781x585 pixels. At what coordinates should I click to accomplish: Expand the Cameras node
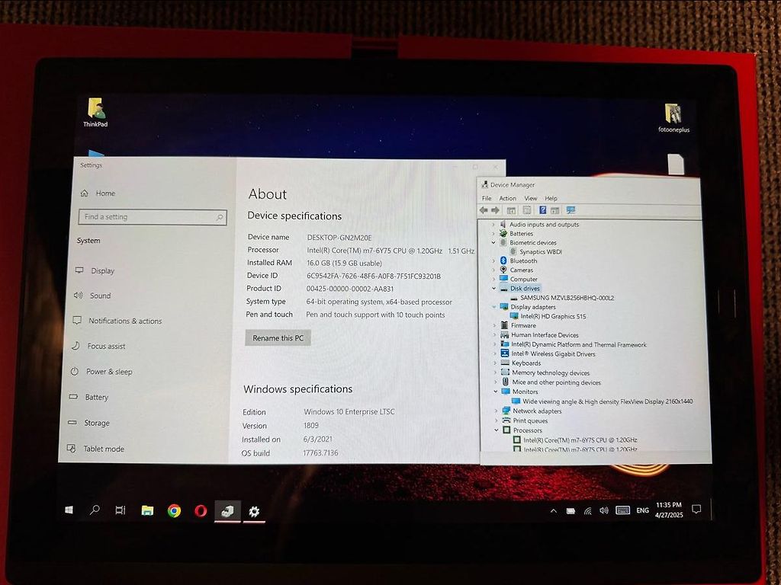(x=493, y=270)
